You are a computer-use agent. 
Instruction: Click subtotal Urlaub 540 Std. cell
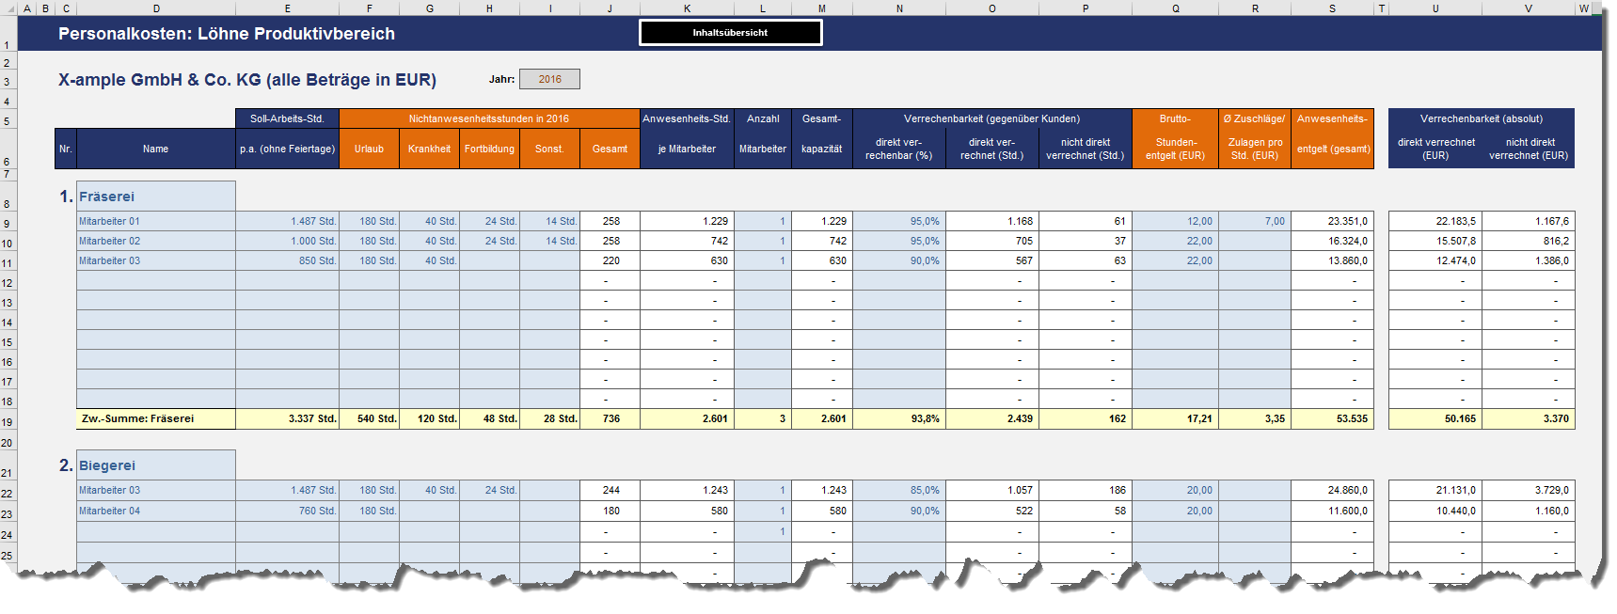pyautogui.click(x=369, y=418)
